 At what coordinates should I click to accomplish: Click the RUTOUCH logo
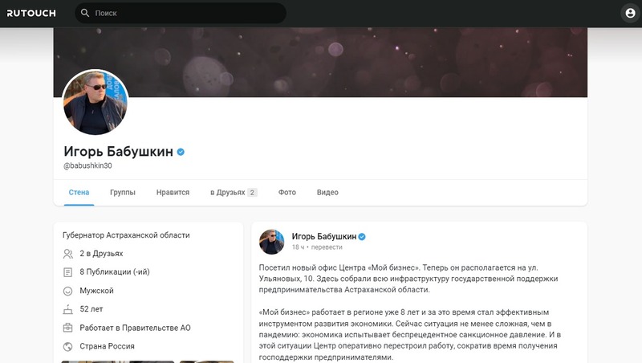[x=31, y=13]
